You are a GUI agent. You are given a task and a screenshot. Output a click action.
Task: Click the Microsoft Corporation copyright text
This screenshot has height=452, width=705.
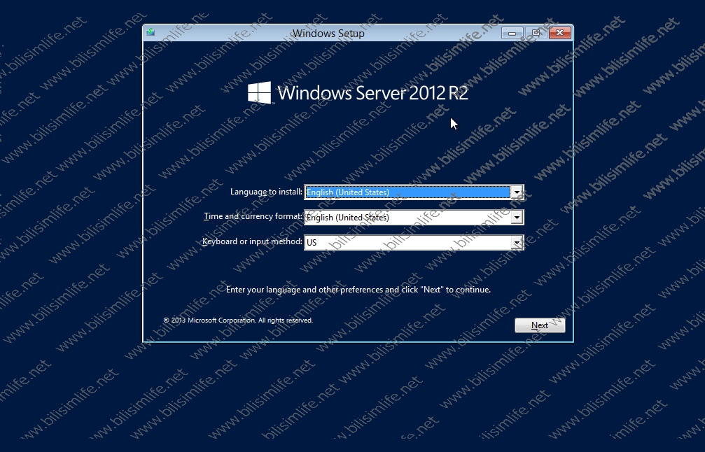coord(238,320)
